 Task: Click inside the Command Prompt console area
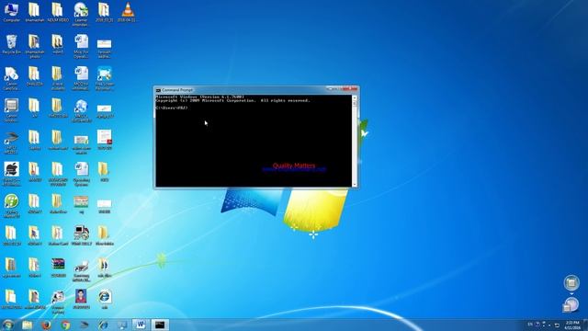254,141
